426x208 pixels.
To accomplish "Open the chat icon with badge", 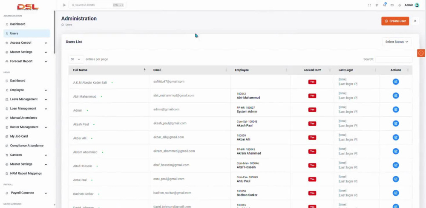I will [384, 5].
